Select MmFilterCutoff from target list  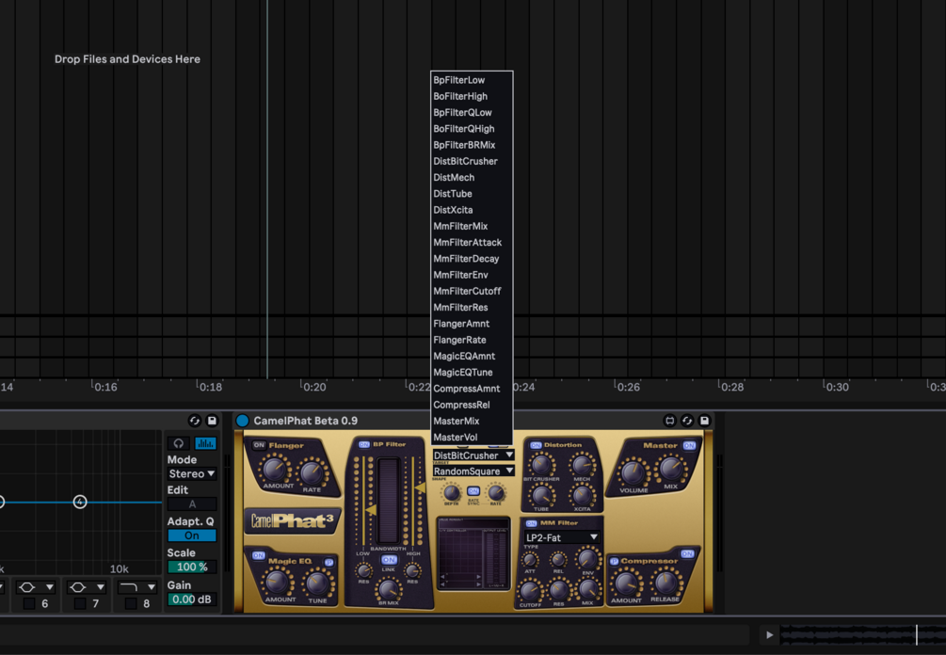[x=472, y=292]
